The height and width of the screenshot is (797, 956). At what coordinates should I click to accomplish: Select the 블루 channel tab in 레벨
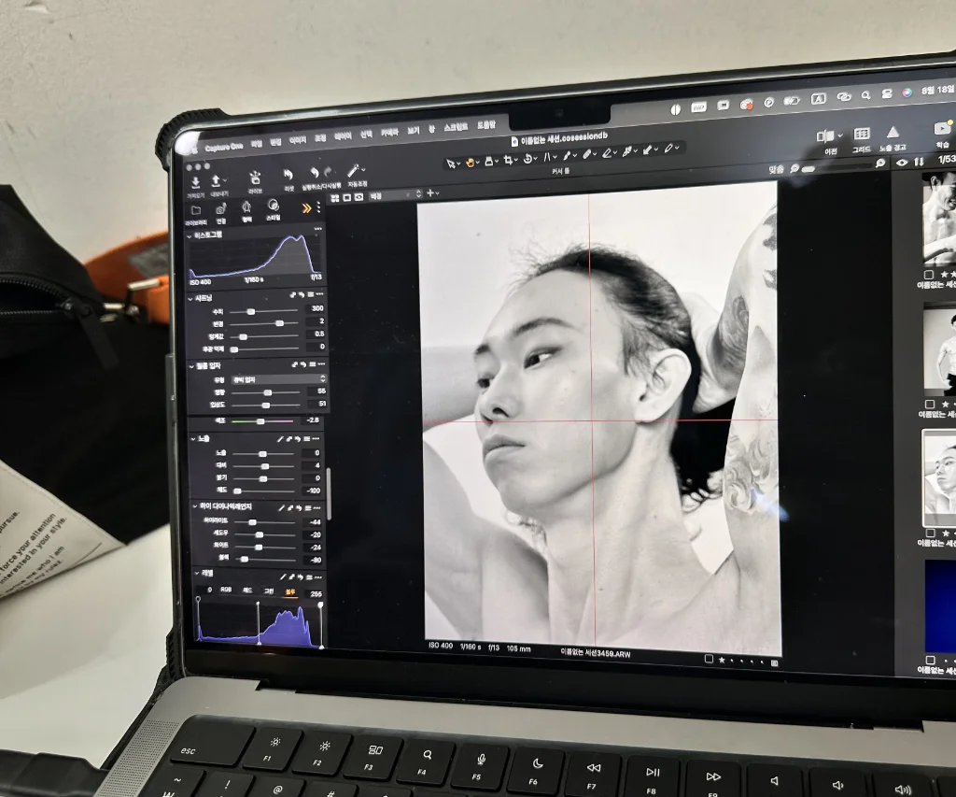click(289, 591)
